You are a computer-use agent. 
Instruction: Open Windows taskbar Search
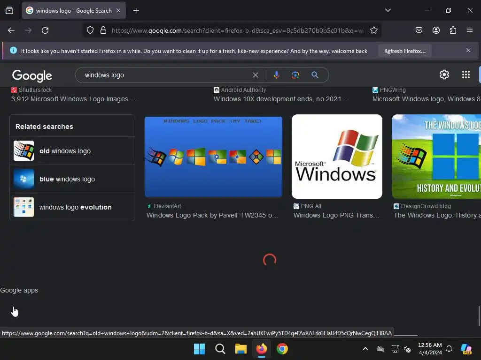click(x=220, y=349)
